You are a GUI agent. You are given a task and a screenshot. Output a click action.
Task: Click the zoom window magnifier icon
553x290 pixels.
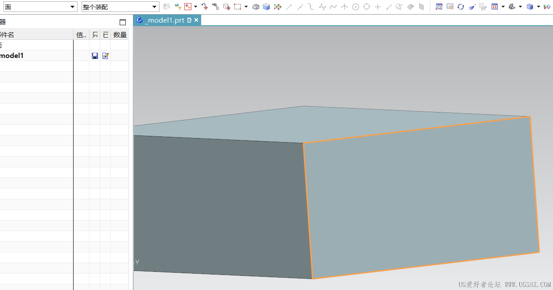439,7
